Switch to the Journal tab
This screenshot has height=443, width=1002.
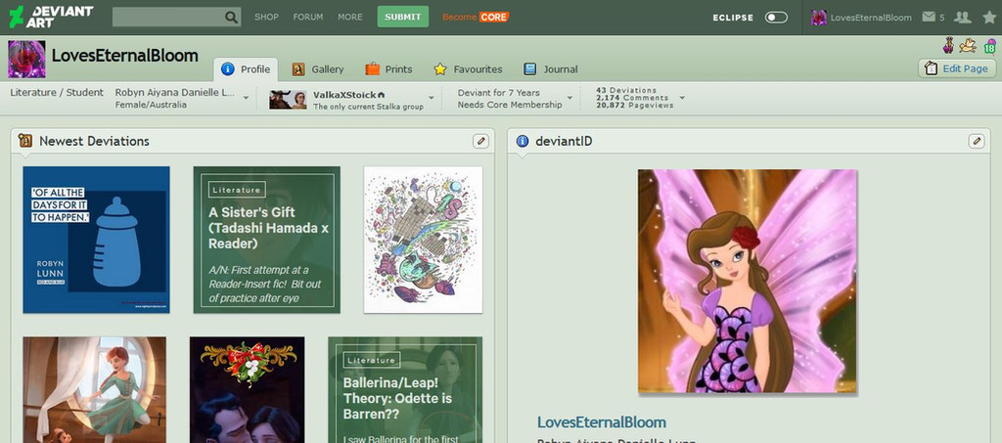550,68
